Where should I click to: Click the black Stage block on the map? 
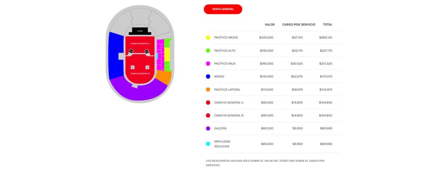(140, 31)
